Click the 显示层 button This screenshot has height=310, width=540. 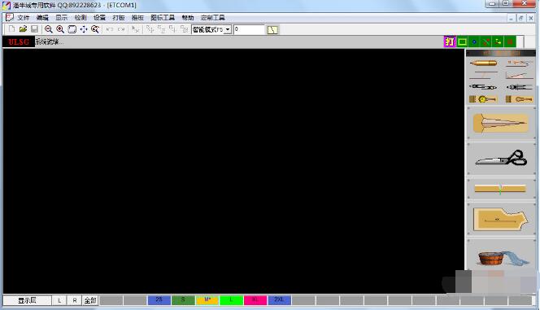pos(27,300)
